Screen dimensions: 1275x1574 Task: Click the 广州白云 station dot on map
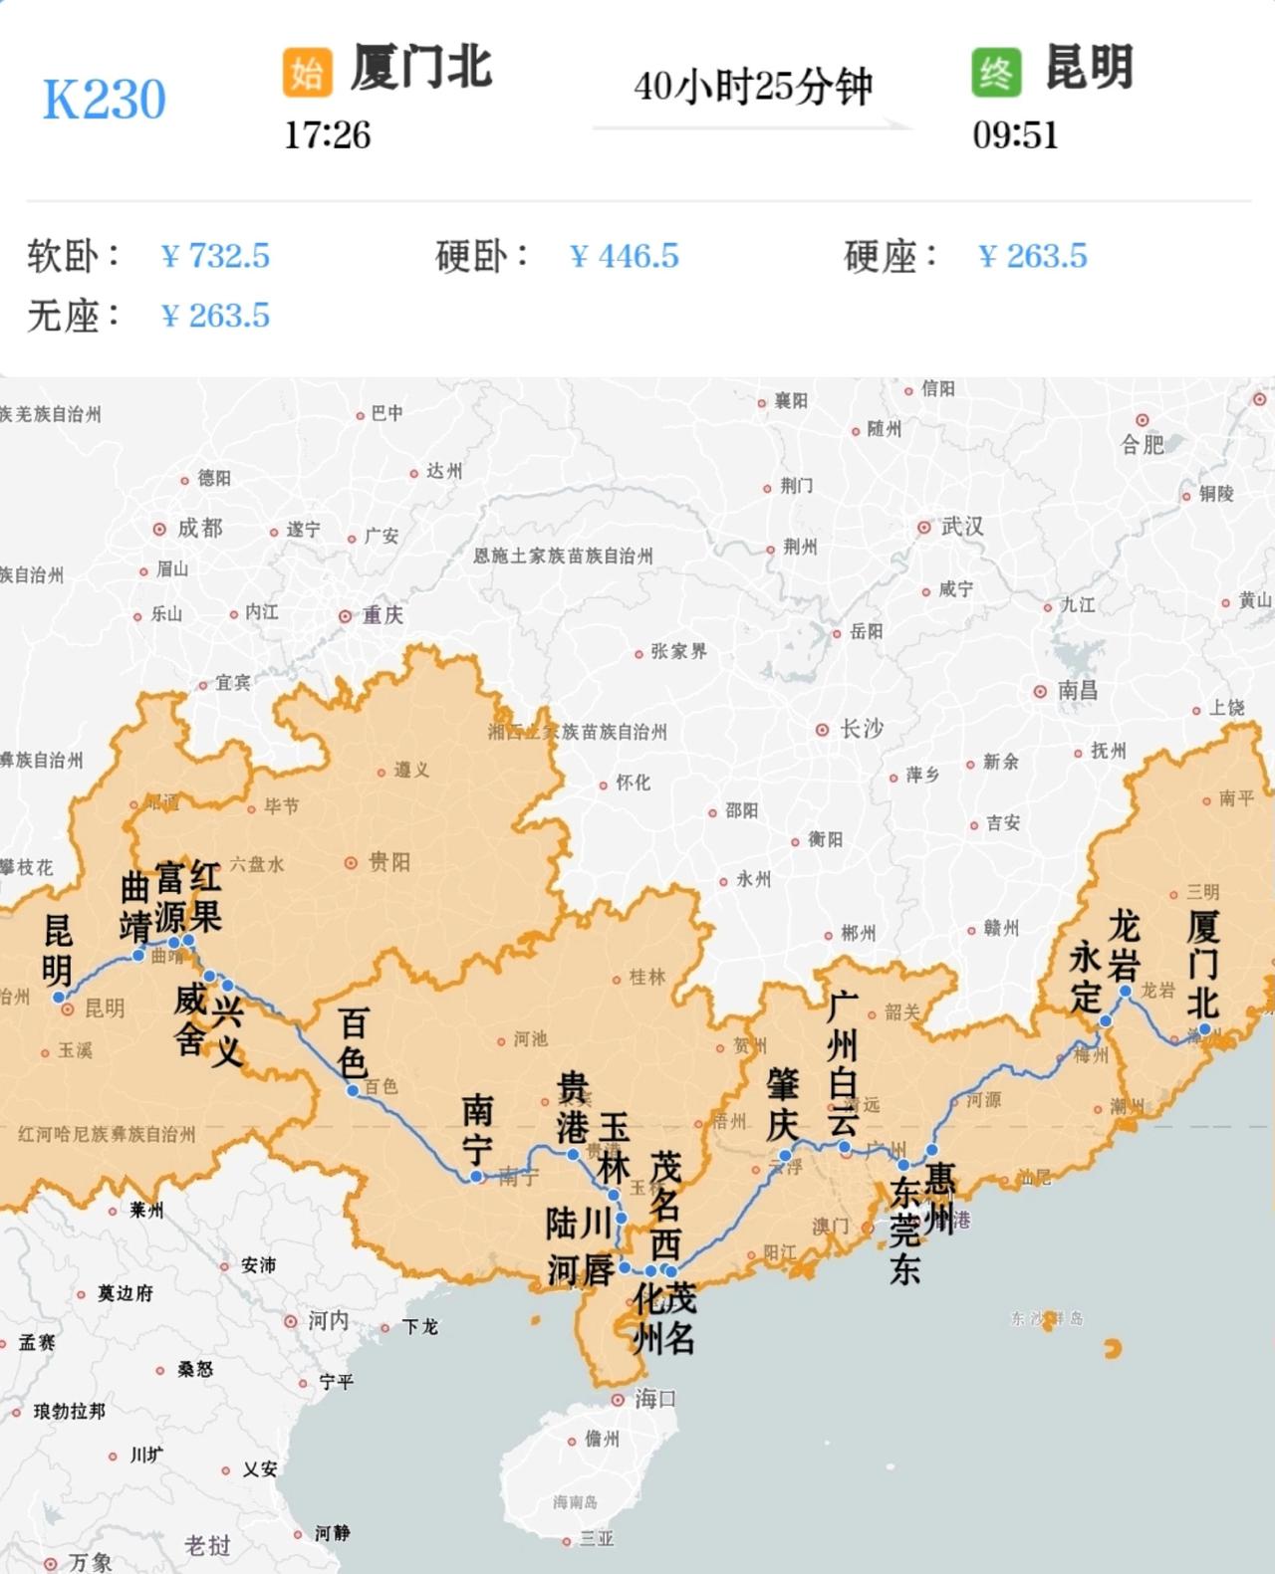point(844,1147)
